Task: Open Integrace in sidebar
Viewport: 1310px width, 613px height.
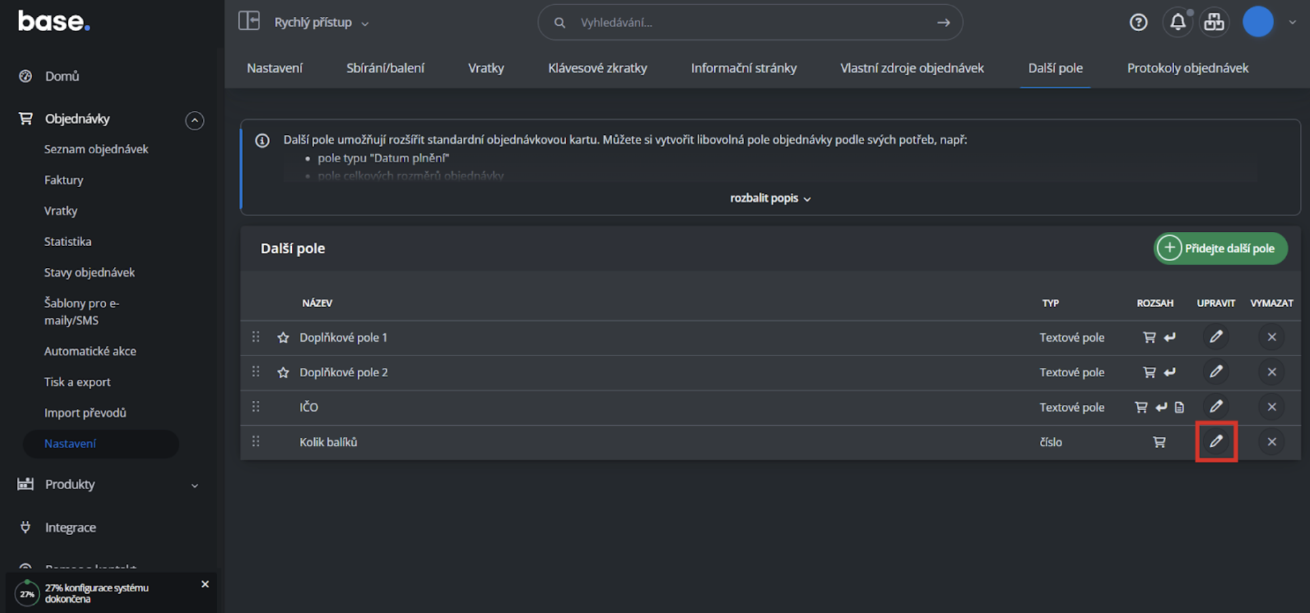Action: [71, 528]
